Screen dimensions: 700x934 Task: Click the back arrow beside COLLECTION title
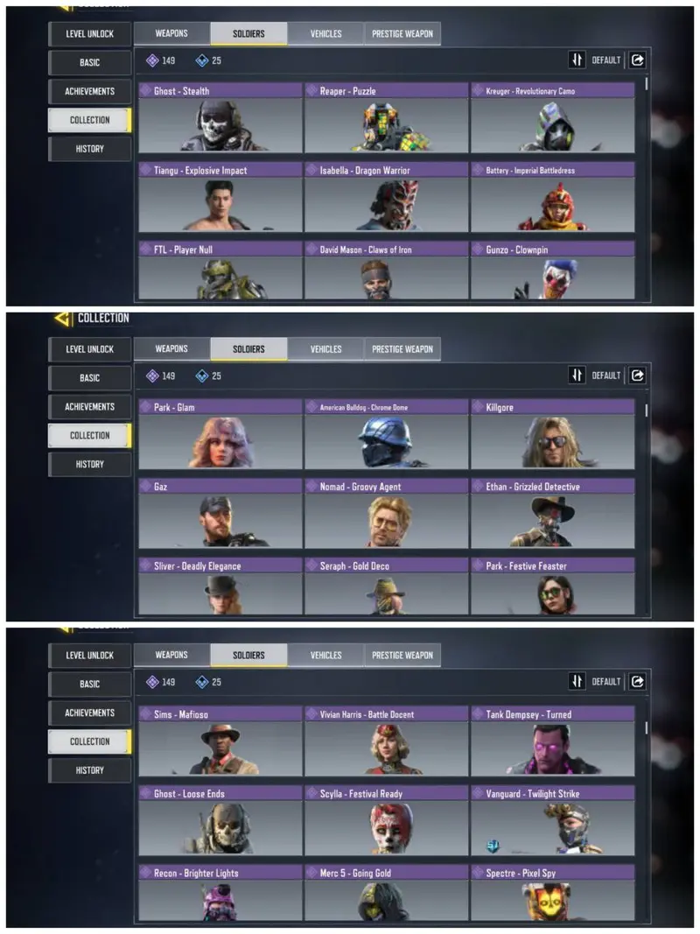tap(62, 318)
